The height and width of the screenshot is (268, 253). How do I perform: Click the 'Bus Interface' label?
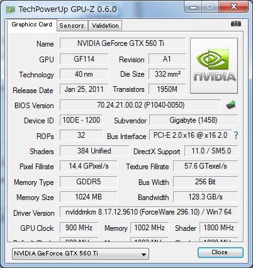126,137
